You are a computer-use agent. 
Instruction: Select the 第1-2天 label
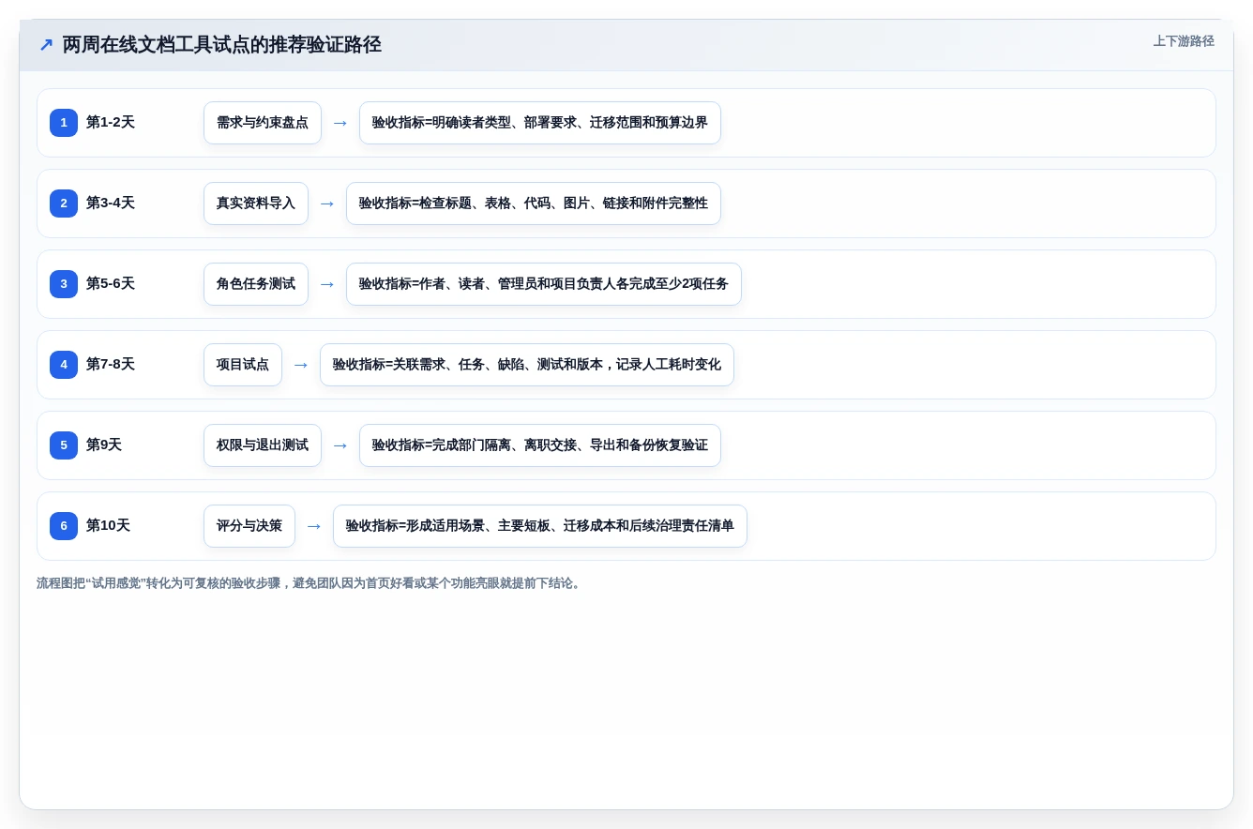(x=111, y=123)
